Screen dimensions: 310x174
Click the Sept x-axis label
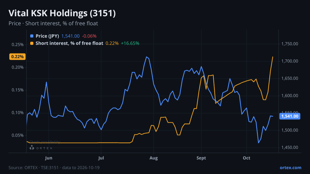(201, 158)
